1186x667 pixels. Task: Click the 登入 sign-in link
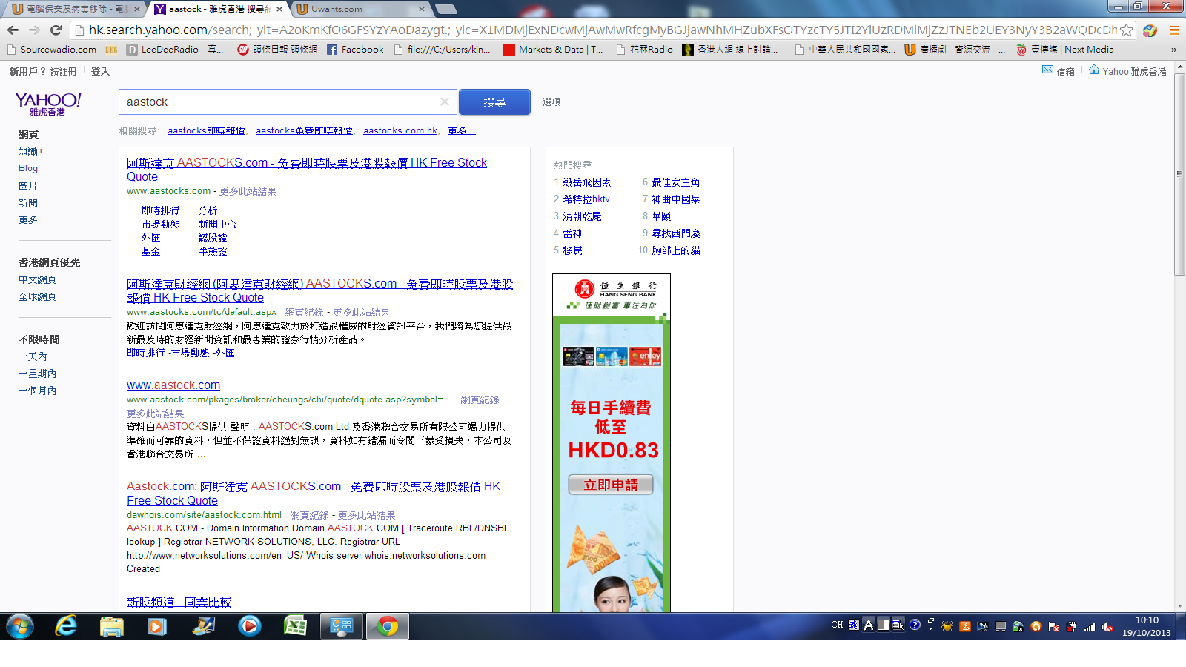tap(100, 72)
